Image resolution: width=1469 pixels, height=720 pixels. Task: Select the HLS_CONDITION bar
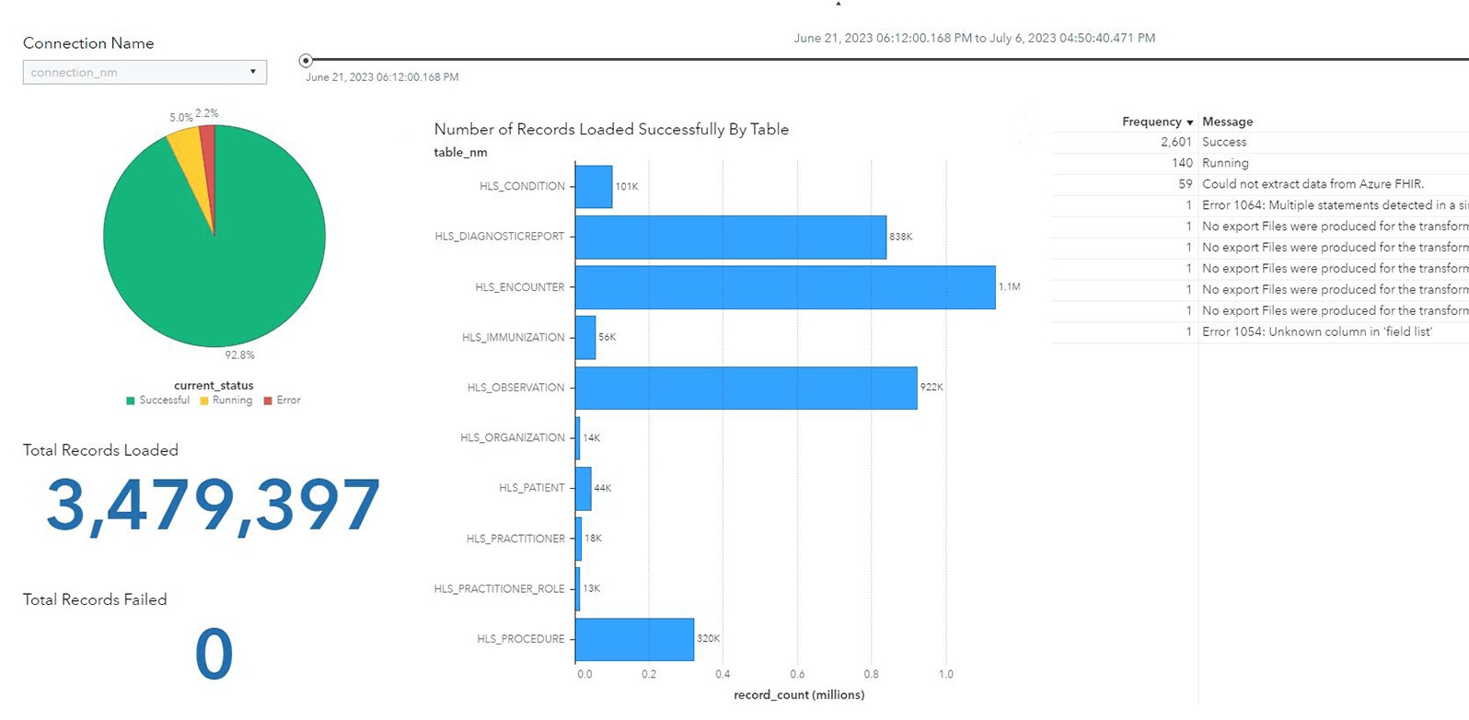coord(594,187)
